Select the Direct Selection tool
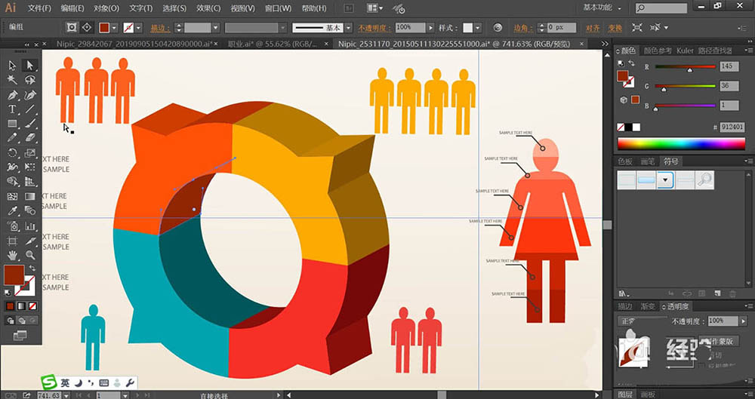The width and height of the screenshot is (755, 399). (30, 66)
